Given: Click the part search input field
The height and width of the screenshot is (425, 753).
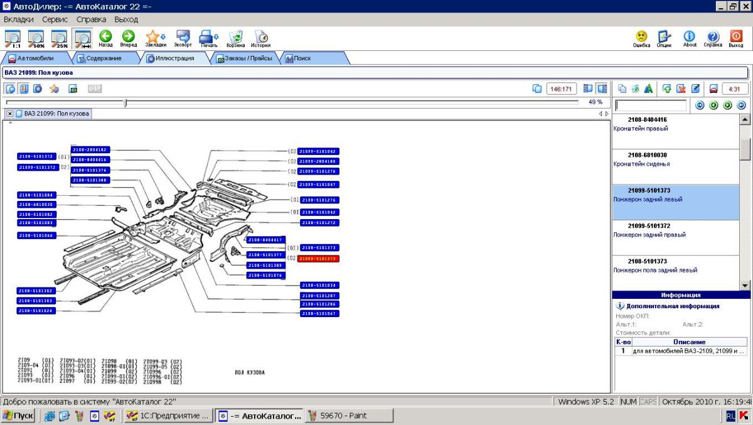Looking at the screenshot, I should tap(651, 105).
